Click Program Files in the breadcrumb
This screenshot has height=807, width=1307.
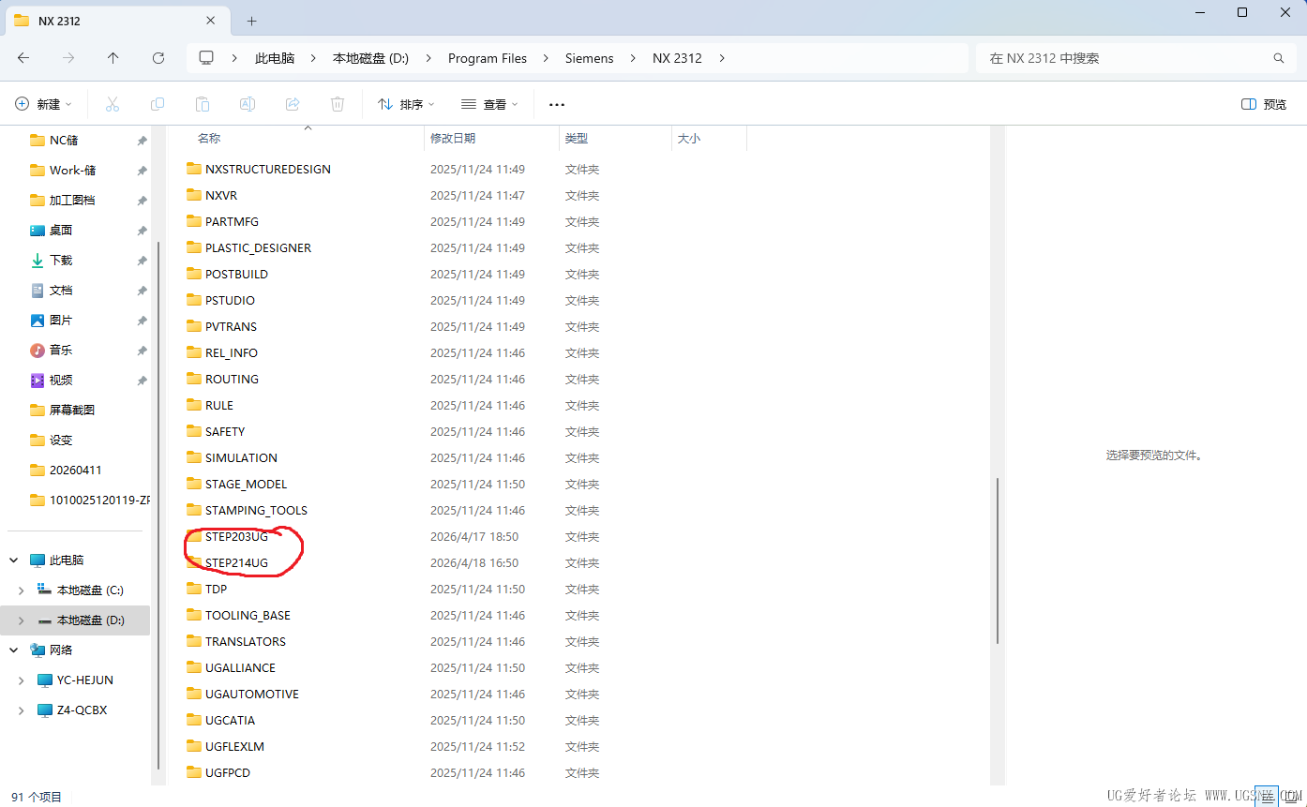coord(488,58)
